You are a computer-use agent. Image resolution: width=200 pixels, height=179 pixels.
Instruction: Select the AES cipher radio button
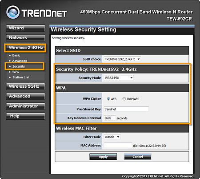pos(108,99)
